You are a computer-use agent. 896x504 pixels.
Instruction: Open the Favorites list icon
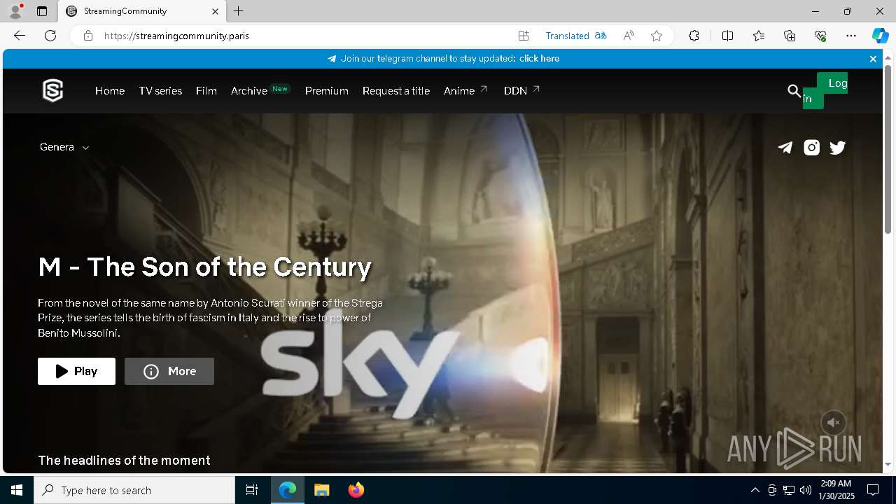759,36
